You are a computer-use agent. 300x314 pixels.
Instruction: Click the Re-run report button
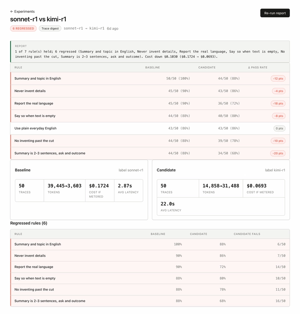(275, 13)
